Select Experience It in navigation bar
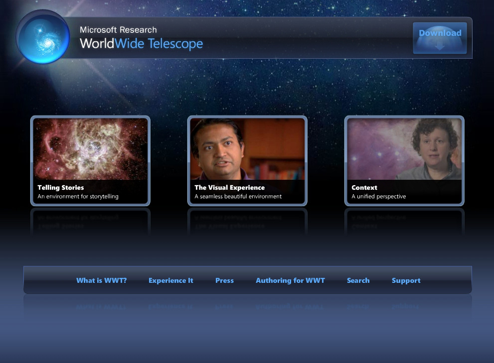 171,280
